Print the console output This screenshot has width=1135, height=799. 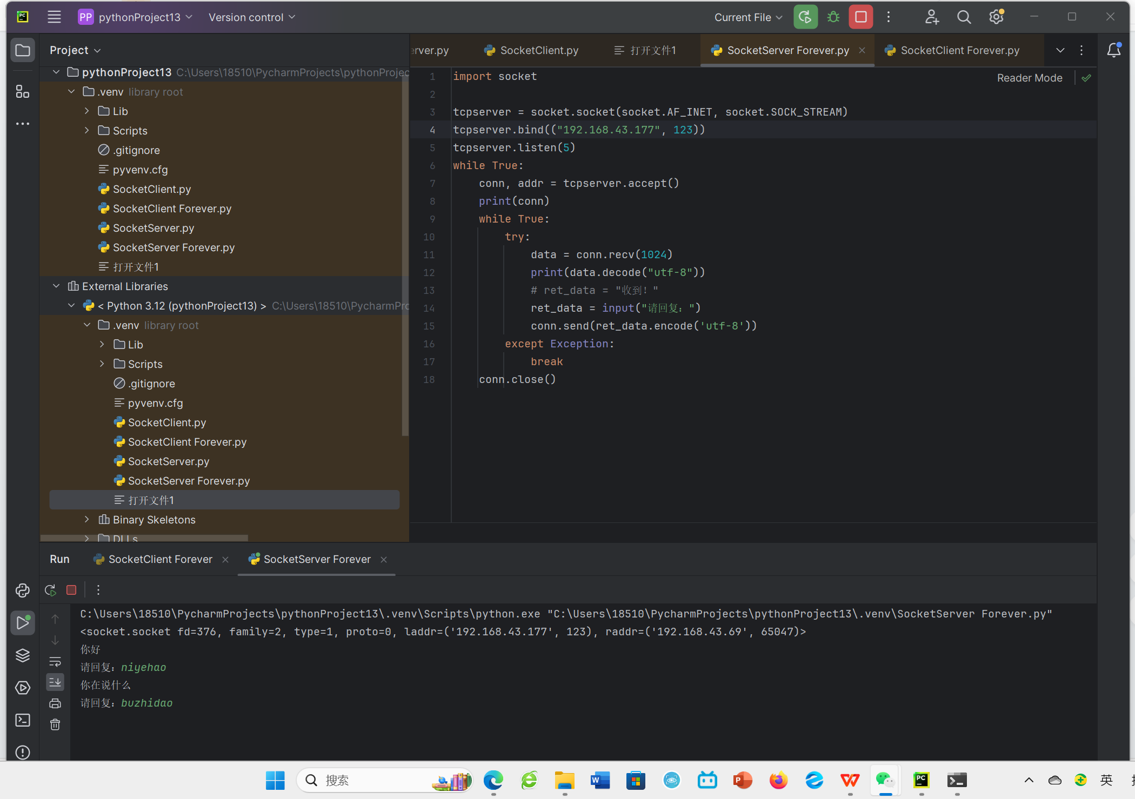click(x=55, y=703)
